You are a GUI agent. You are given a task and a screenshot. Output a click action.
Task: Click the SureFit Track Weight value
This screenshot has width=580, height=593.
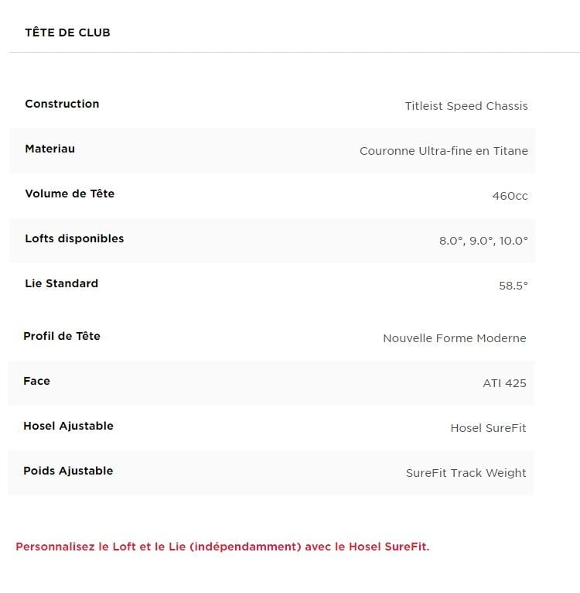click(x=466, y=473)
